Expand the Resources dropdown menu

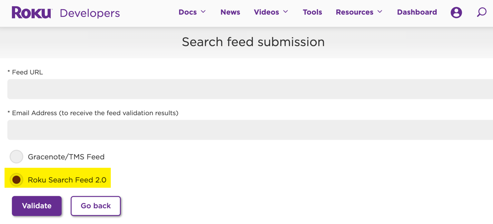tap(359, 12)
